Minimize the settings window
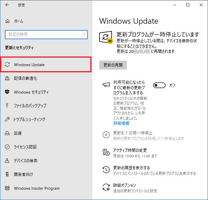208x200 pixels. [x=175, y=5]
